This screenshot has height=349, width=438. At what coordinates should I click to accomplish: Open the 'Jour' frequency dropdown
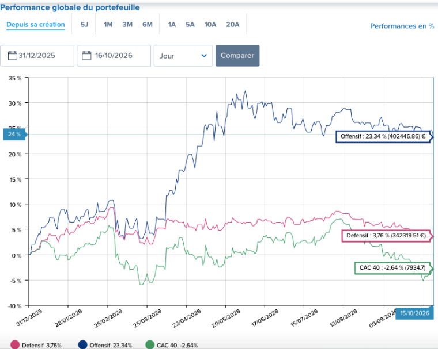coord(183,56)
